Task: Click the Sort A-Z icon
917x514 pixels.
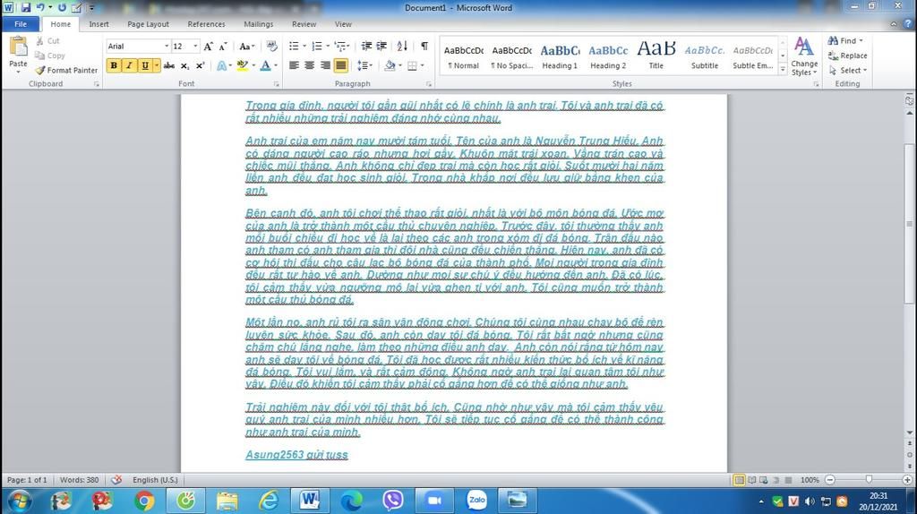Action: click(402, 47)
